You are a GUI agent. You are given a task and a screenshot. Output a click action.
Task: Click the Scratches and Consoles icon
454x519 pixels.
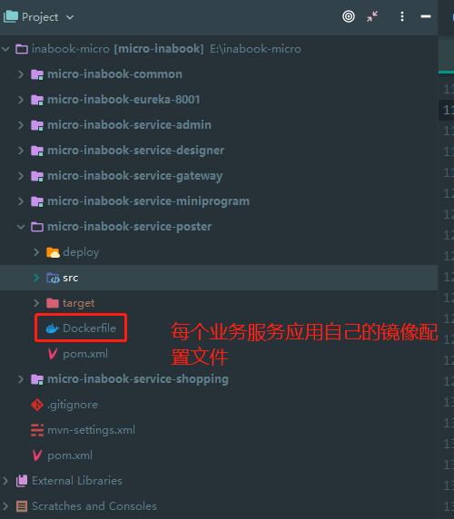point(22,506)
